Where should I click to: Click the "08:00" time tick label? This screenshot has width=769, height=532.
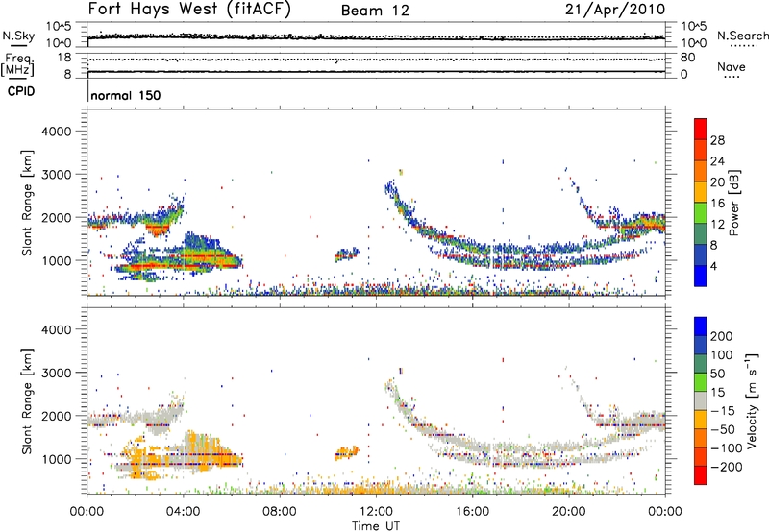pos(279,512)
